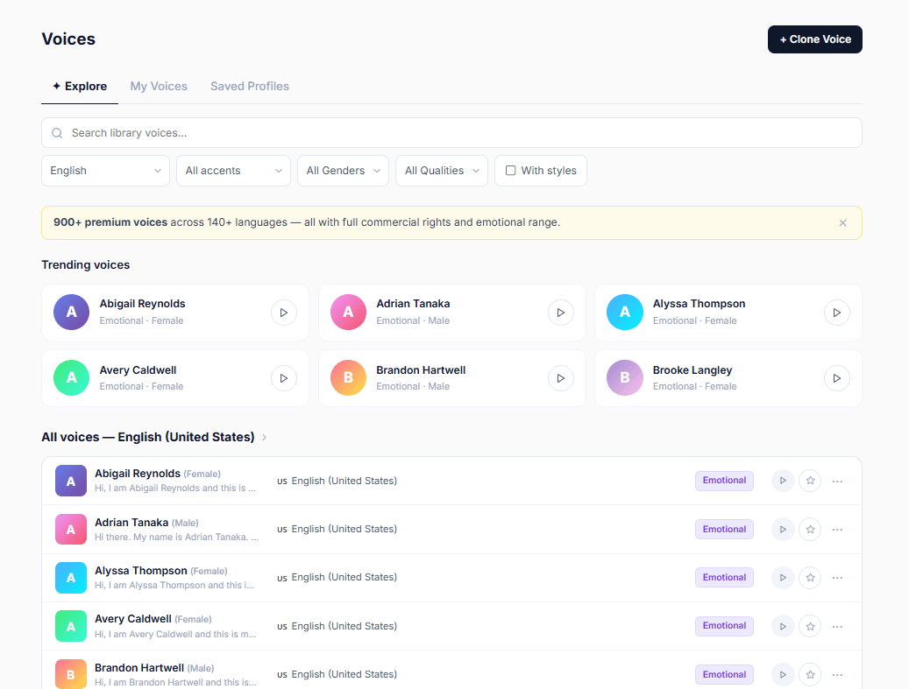The height and width of the screenshot is (689, 909).
Task: Play Alyssa Thompson sample in voice list
Action: point(783,577)
